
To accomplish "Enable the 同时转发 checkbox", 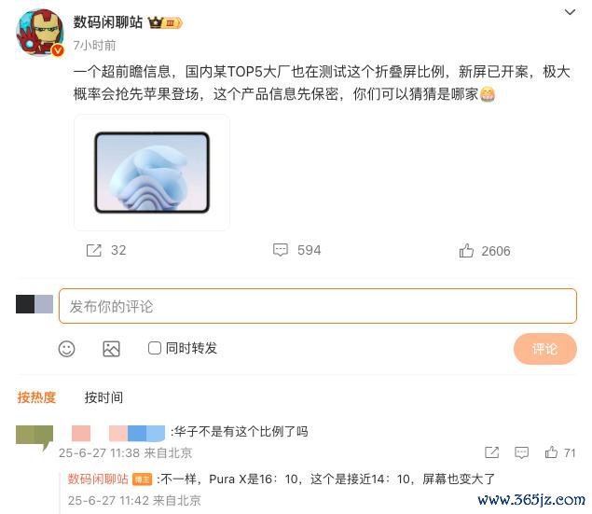I will point(155,348).
